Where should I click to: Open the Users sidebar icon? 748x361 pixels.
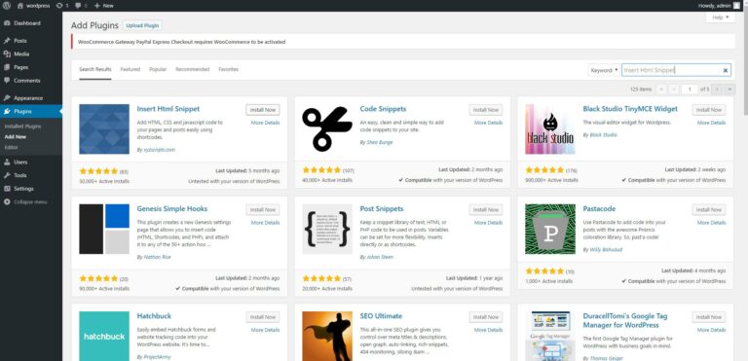click(x=7, y=162)
